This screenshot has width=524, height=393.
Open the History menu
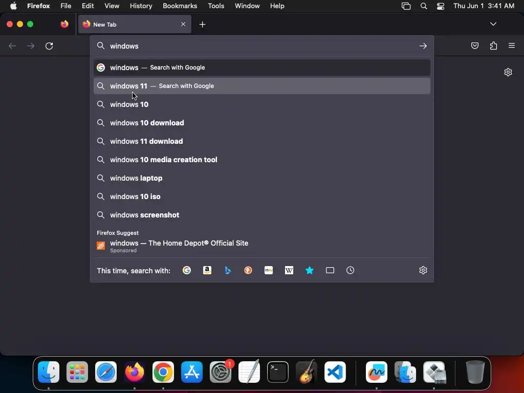141,6
